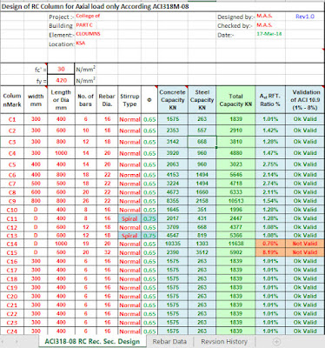Select the 'Validation of ACI 10.9' header cell
This screenshot has height=348, width=325.
tap(305, 100)
